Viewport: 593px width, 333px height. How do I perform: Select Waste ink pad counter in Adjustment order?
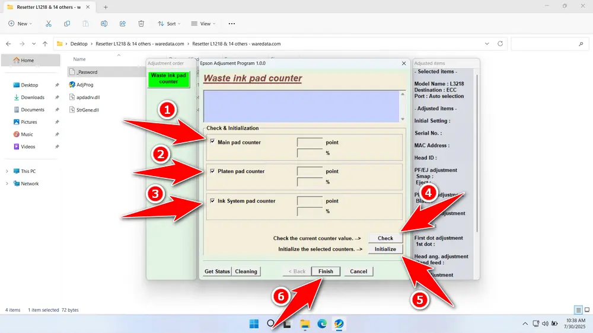tap(168, 79)
